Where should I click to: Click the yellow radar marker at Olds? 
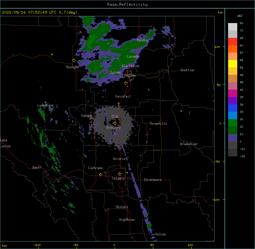coord(115,123)
